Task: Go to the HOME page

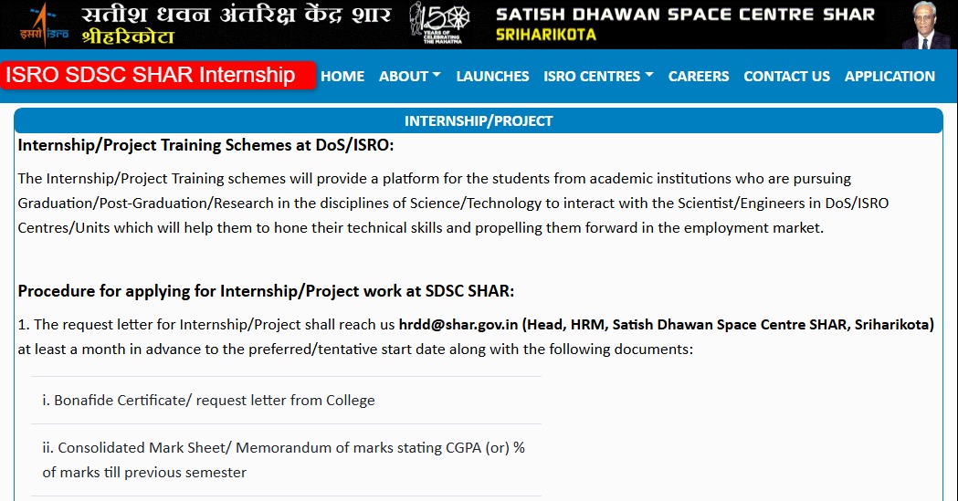Action: tap(342, 77)
